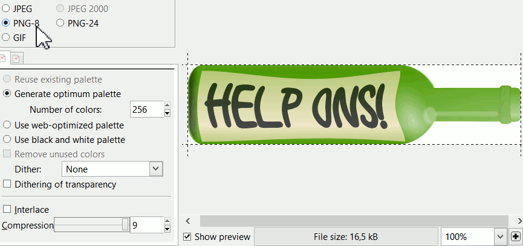
Task: Toggle the Interlace checkbox
Action: coord(7,209)
